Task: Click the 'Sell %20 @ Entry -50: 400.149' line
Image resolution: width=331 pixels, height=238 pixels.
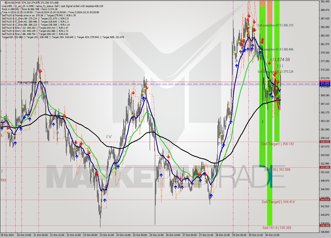Action: point(35,31)
